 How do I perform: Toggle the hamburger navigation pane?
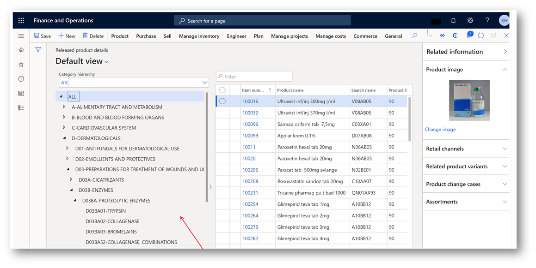[x=21, y=36]
